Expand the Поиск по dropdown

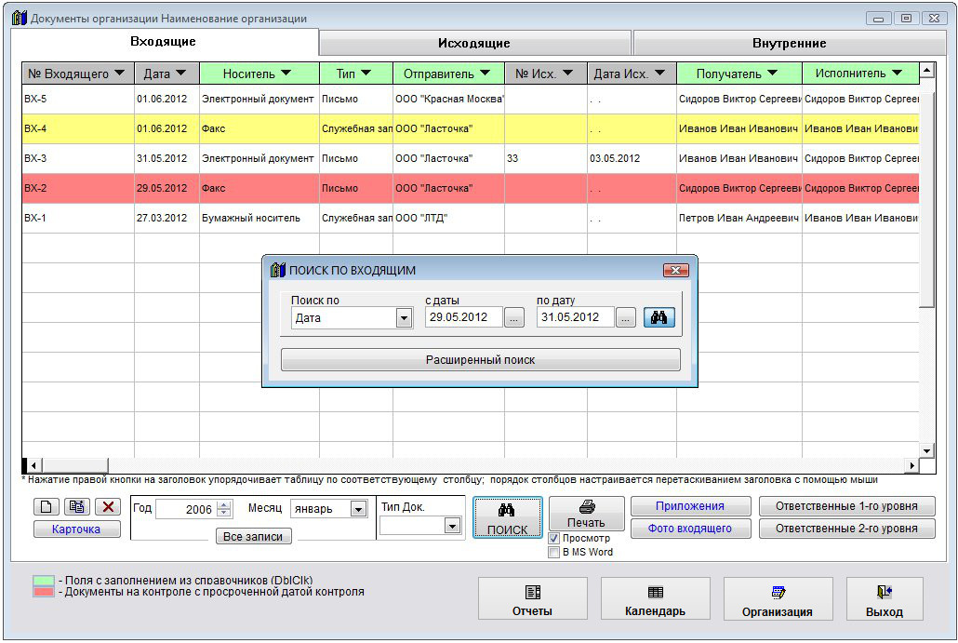click(404, 318)
